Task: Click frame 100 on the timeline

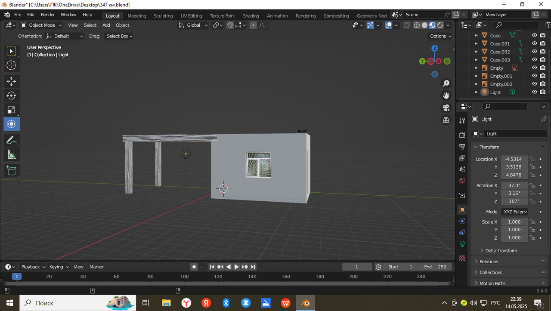Action: point(184,277)
